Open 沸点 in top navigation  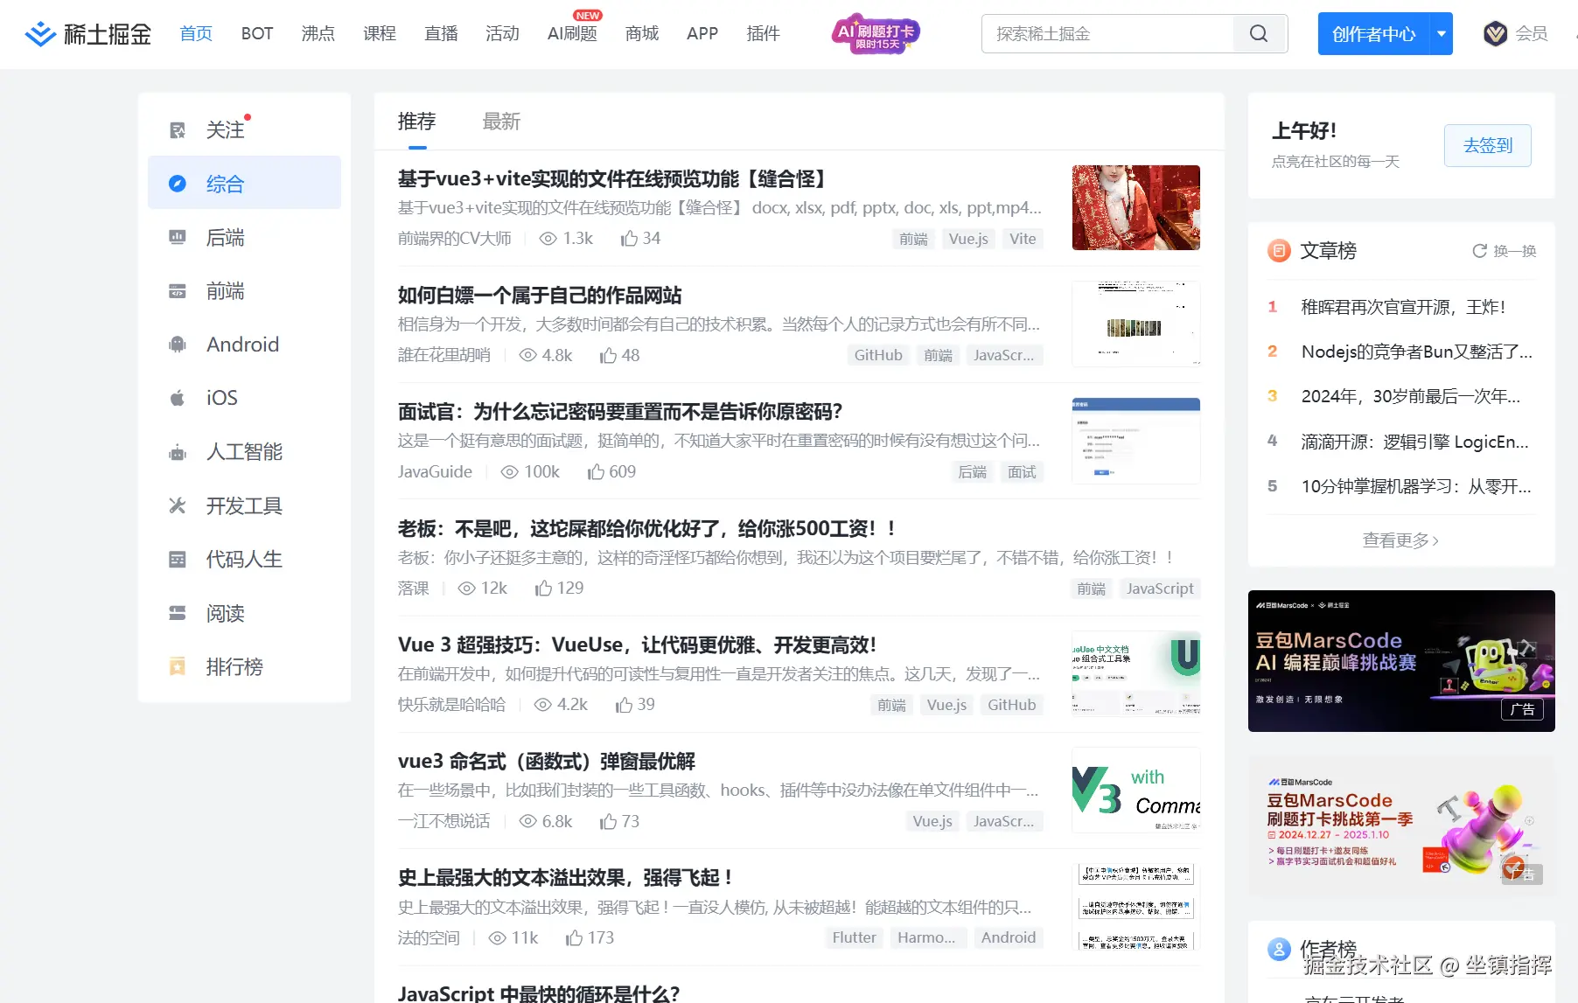tap(318, 33)
